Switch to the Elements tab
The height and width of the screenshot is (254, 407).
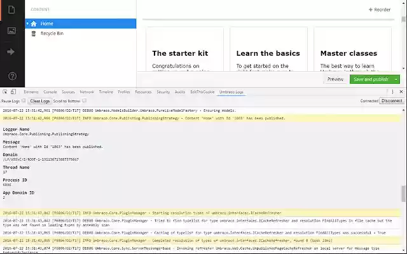coord(31,92)
